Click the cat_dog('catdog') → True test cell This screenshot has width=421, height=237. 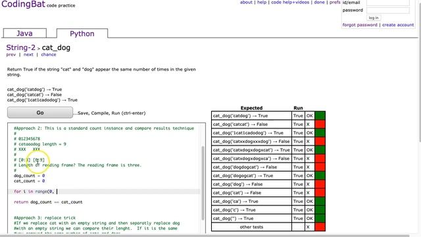coord(251,116)
